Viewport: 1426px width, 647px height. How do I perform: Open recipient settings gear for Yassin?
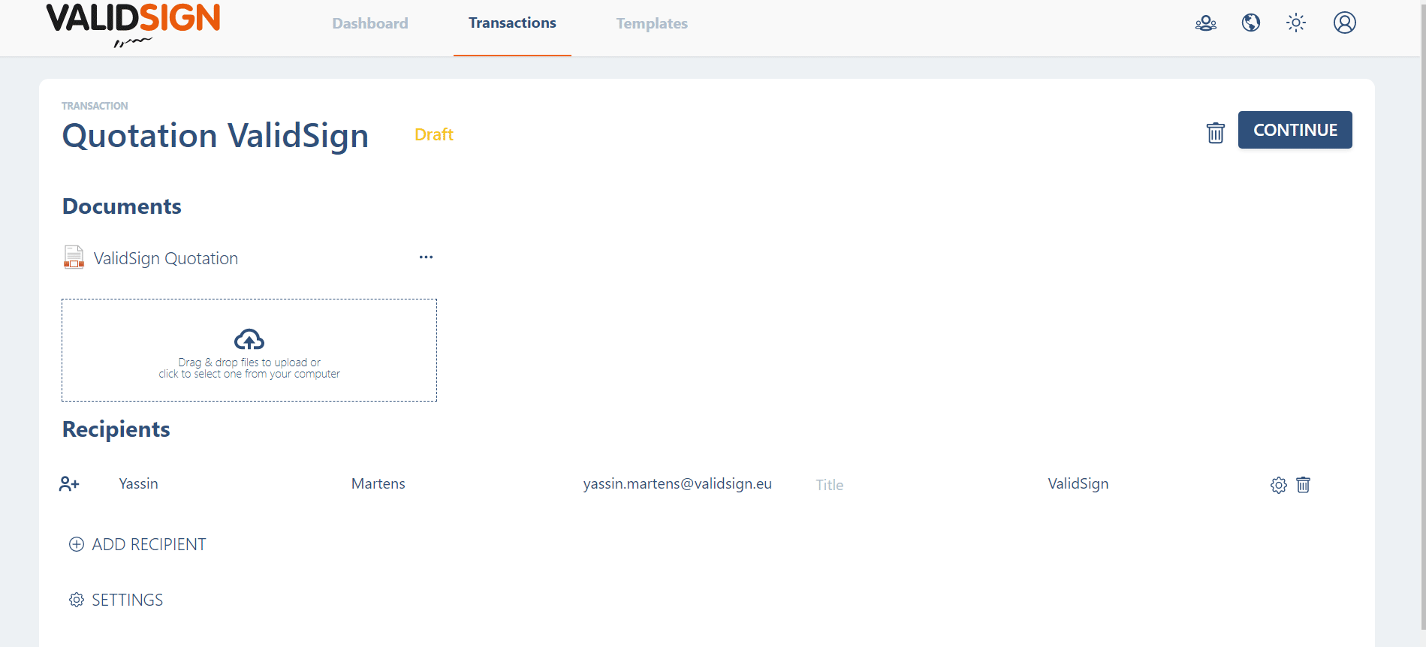coord(1279,485)
